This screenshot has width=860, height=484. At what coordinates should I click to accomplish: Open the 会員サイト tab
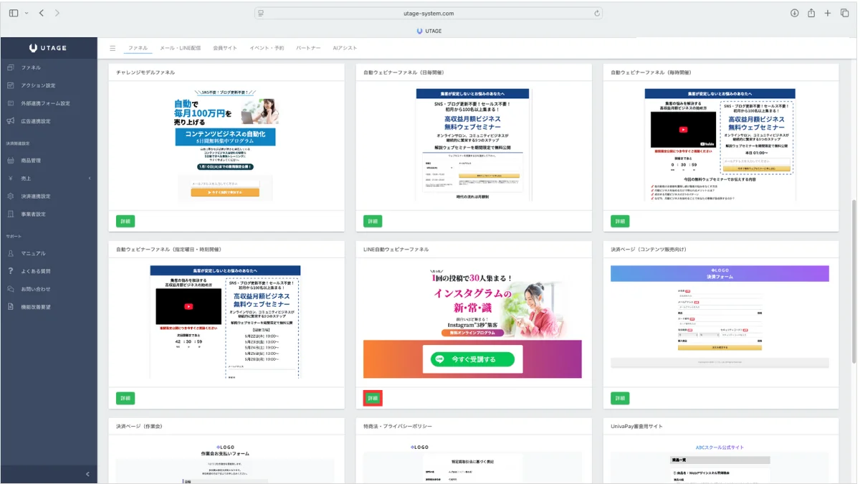[225, 48]
